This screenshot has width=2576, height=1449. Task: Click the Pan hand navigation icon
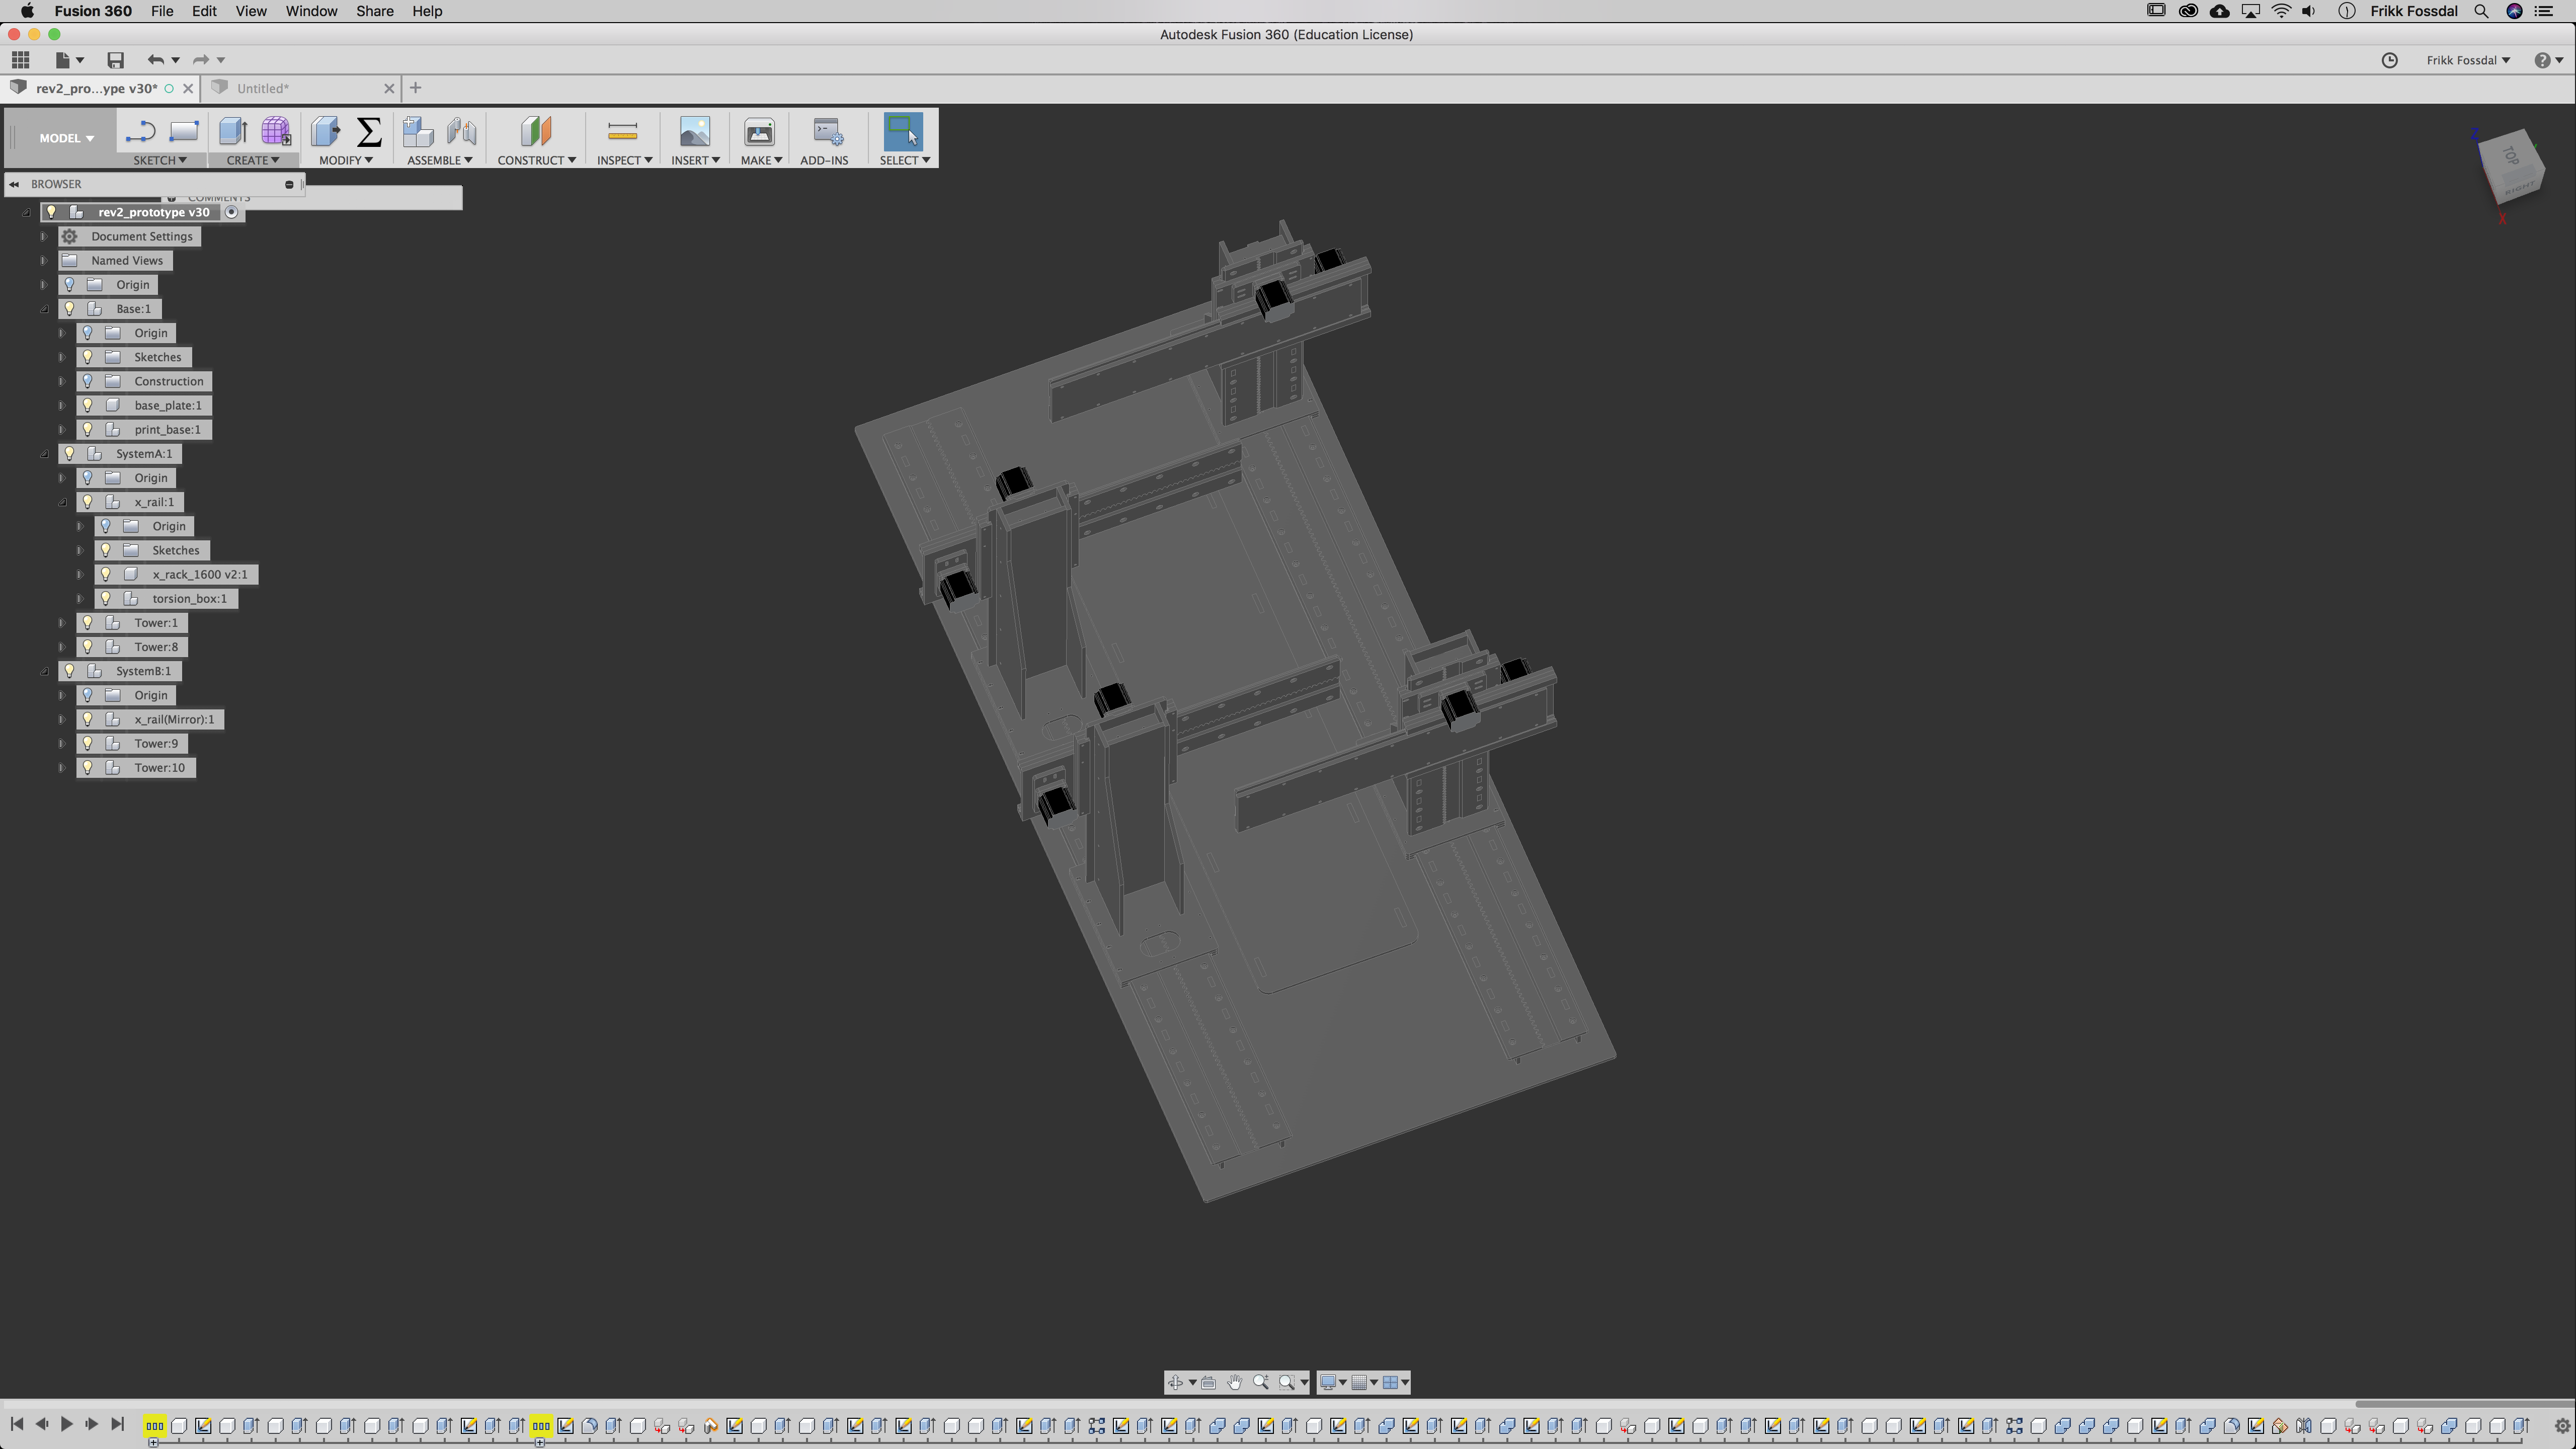point(1234,1382)
